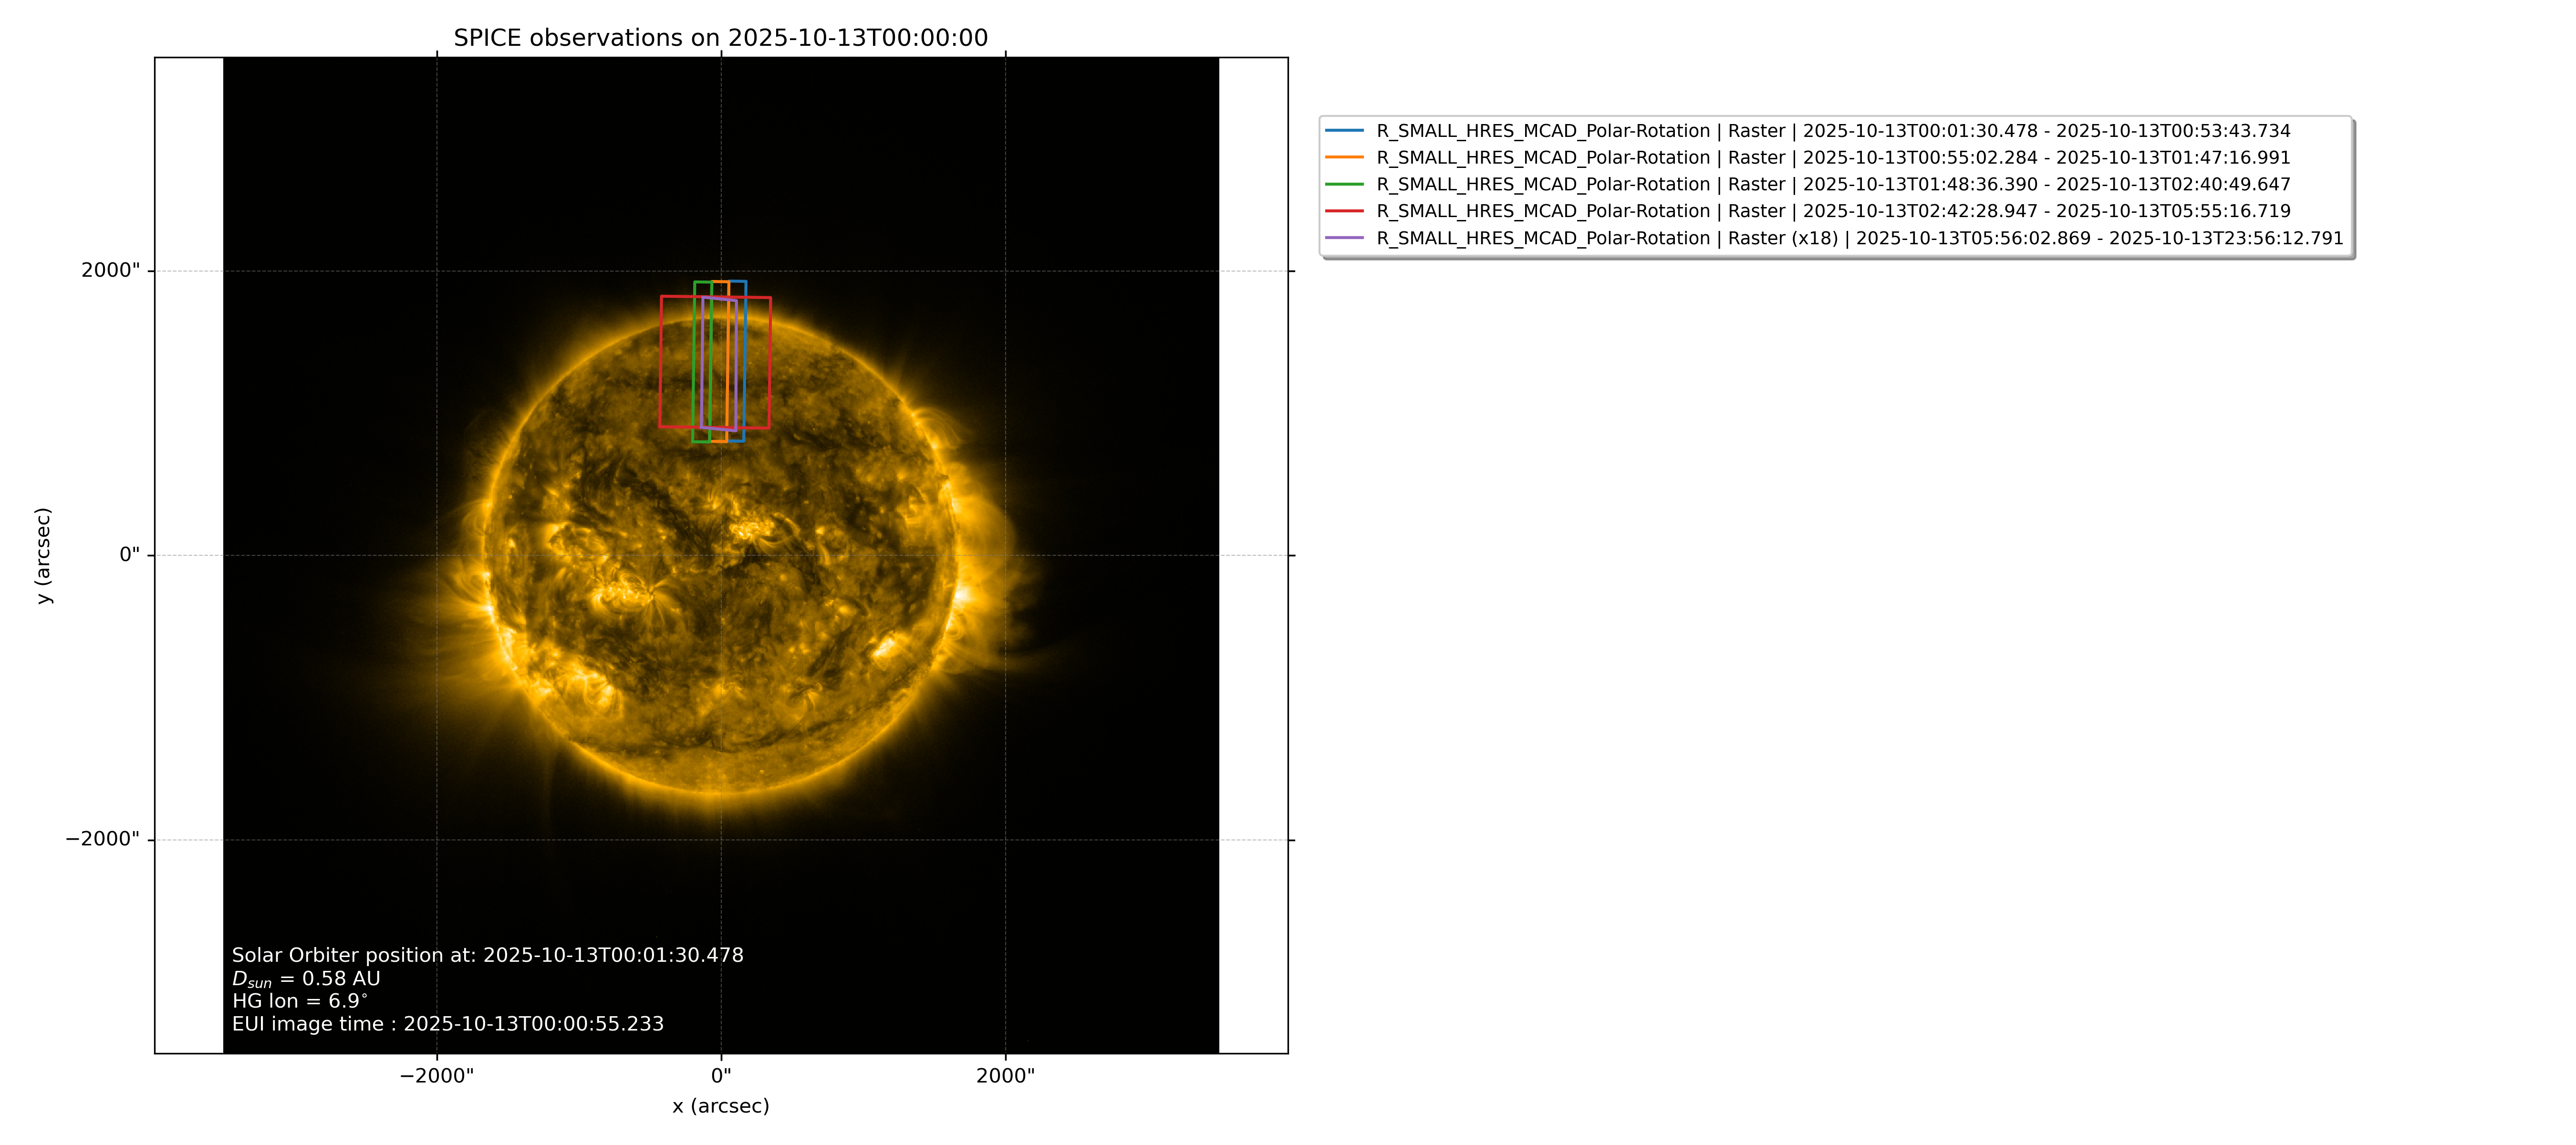The width and height of the screenshot is (2576, 1145).
Task: Click the orange line swatch in legend
Action: point(1344,158)
